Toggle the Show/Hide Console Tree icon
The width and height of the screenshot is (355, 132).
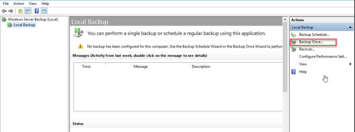click(x=27, y=11)
